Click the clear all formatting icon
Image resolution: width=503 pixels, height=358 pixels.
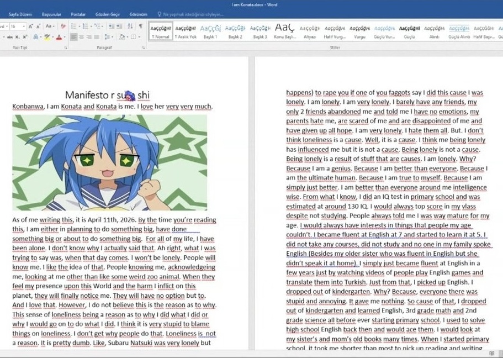pos(63,26)
